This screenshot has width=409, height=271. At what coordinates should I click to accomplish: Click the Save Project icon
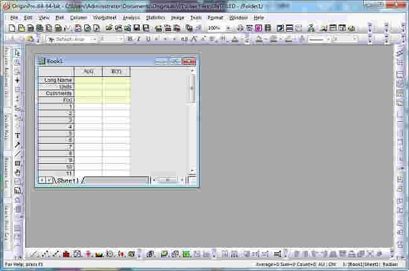(137, 28)
